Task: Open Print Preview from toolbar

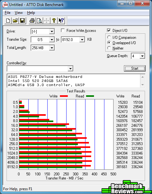Action: pos(39,21)
